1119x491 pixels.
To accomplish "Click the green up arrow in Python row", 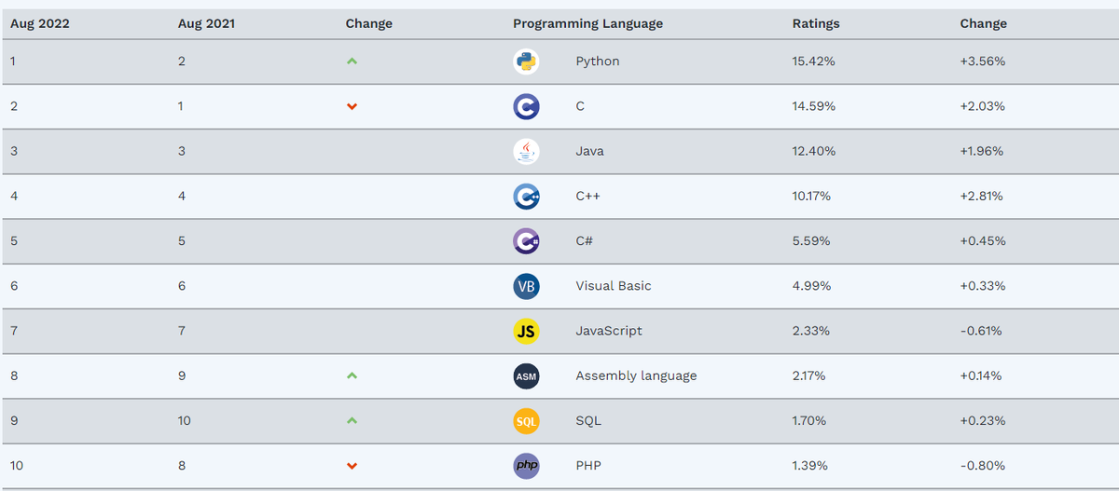I will point(352,61).
